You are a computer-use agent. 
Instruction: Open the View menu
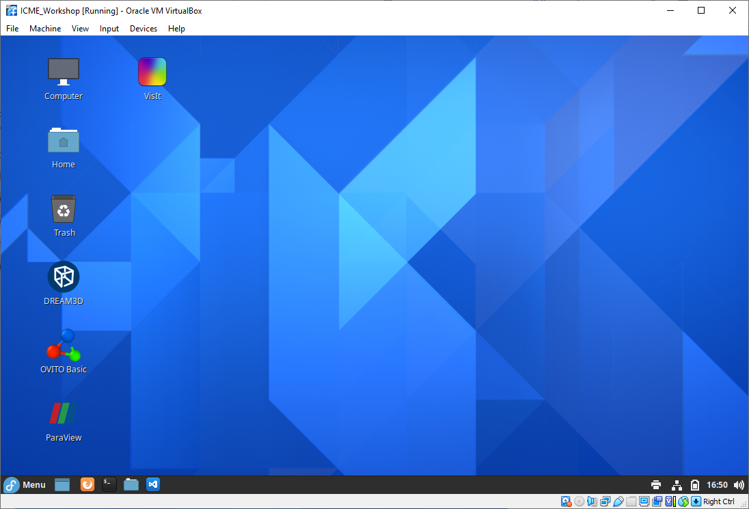tap(80, 29)
